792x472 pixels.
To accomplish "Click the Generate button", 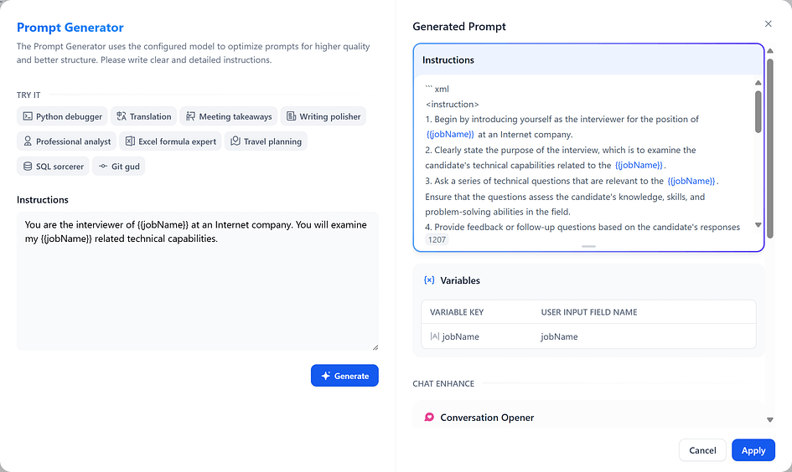I will [x=344, y=376].
